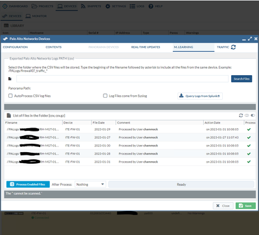Click green checkmark for 2023-01-28 file row
The image size is (259, 235).
[x=249, y=153]
